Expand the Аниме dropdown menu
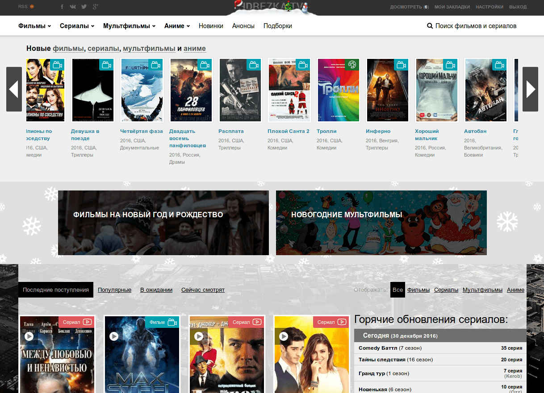The height and width of the screenshot is (393, 544). pyautogui.click(x=177, y=26)
